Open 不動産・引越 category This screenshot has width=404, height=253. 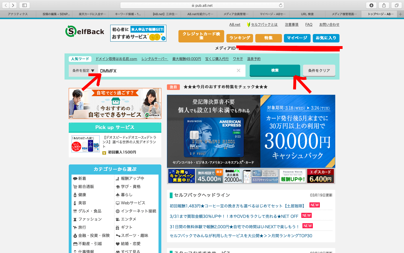click(87, 244)
